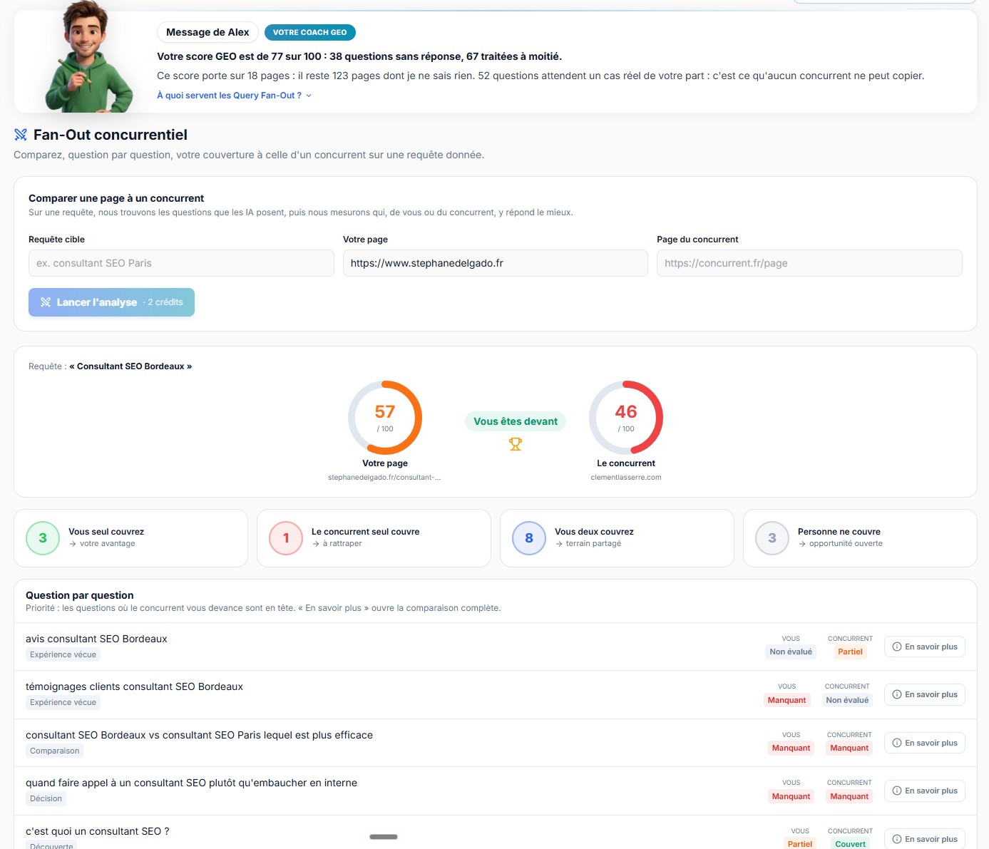Screen dimensions: 989x849
Task: Select the Vous deux couvrez card
Action: click(x=617, y=538)
